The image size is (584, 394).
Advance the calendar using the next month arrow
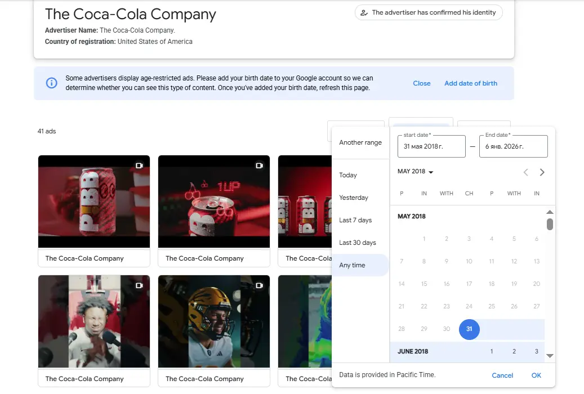pos(542,172)
